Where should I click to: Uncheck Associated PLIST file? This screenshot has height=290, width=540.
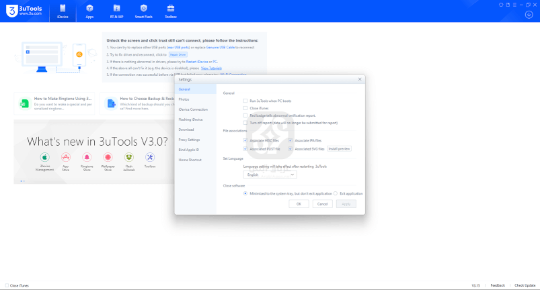point(245,149)
